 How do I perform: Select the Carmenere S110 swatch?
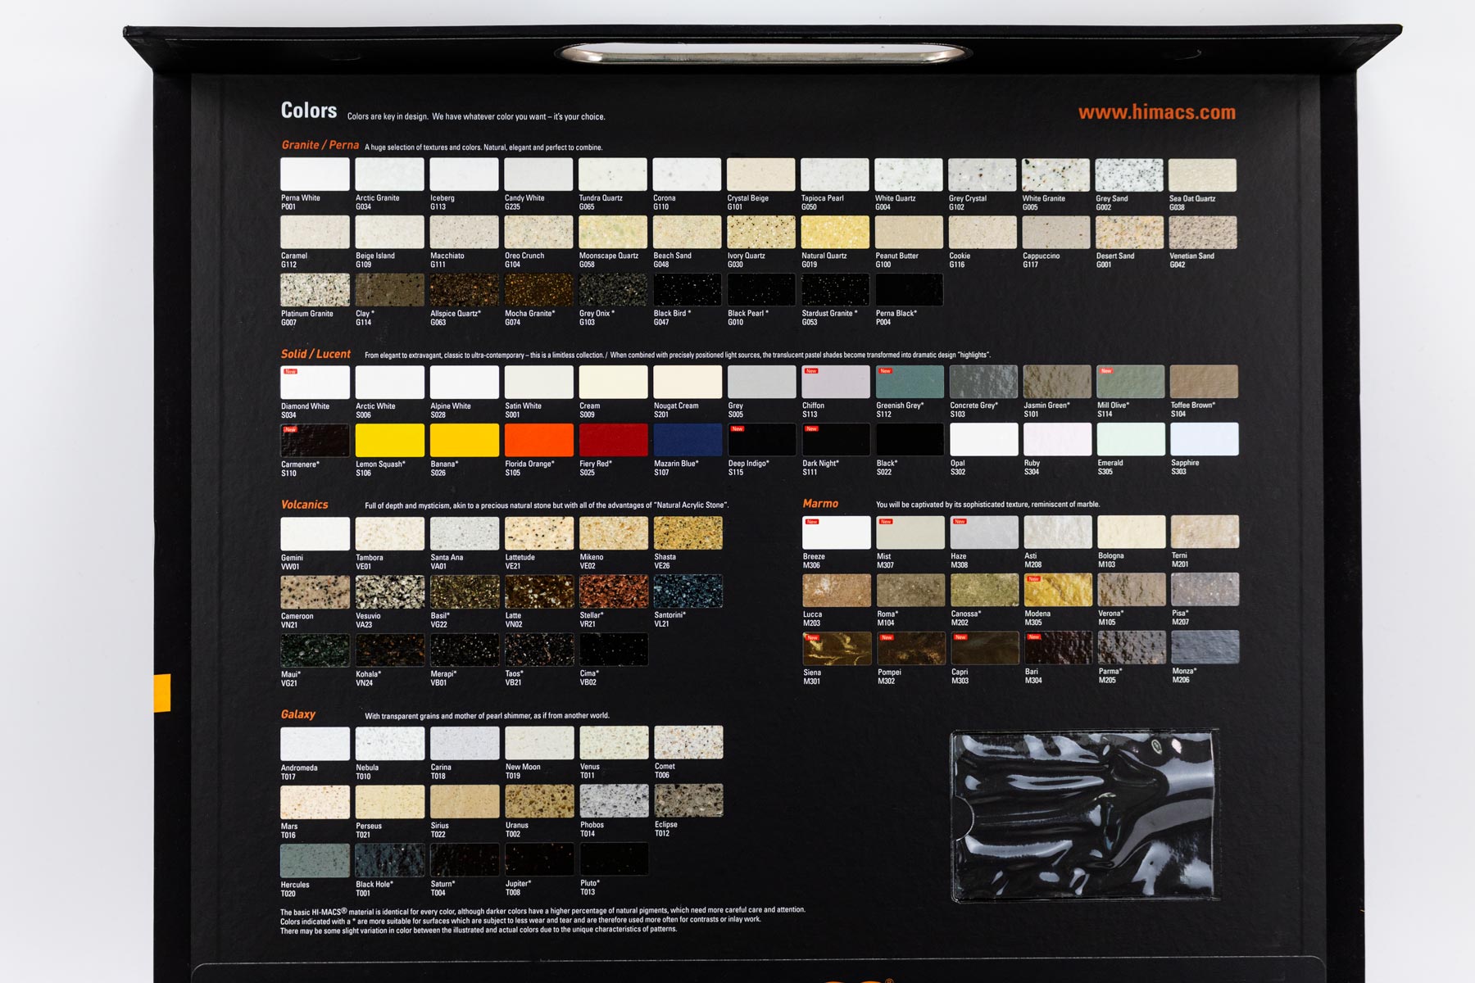pyautogui.click(x=315, y=441)
